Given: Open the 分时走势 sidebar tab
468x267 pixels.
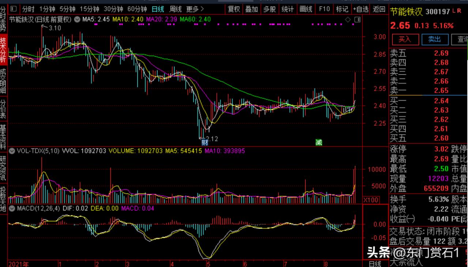Looking at the screenshot, I should coord(3,20).
